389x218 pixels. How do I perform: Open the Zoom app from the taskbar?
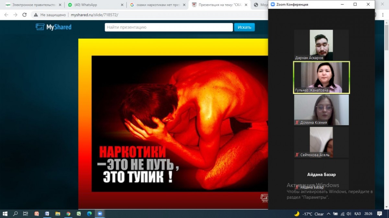(100, 214)
